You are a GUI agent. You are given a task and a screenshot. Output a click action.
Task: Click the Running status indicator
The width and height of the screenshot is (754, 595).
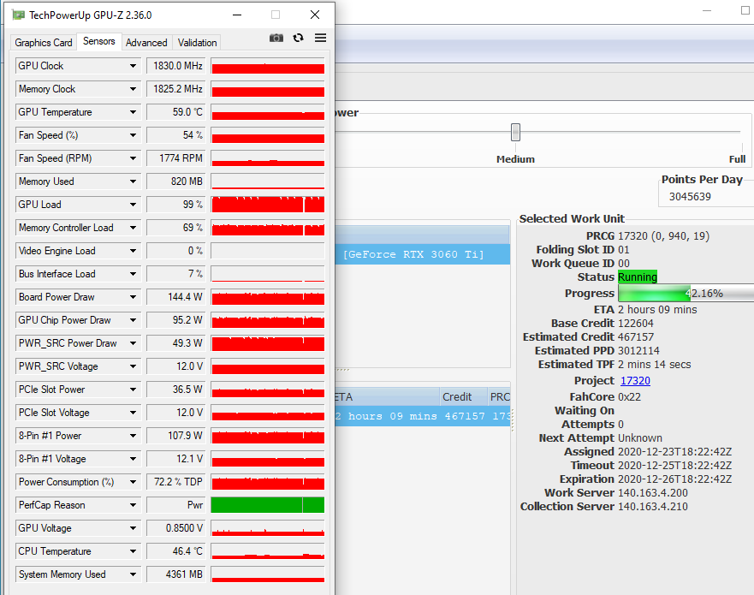[637, 277]
